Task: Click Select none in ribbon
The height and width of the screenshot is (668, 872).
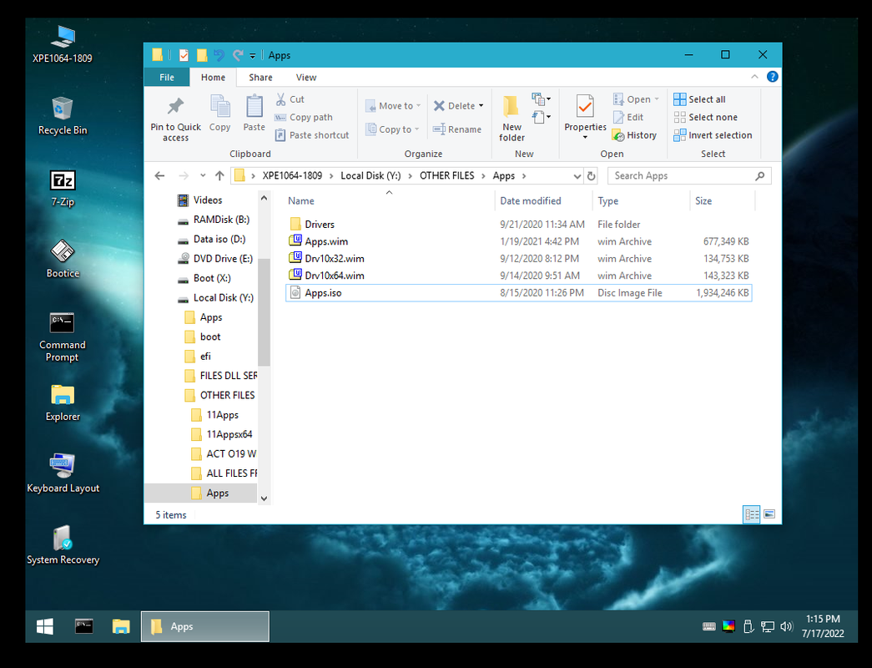Action: pyautogui.click(x=706, y=118)
